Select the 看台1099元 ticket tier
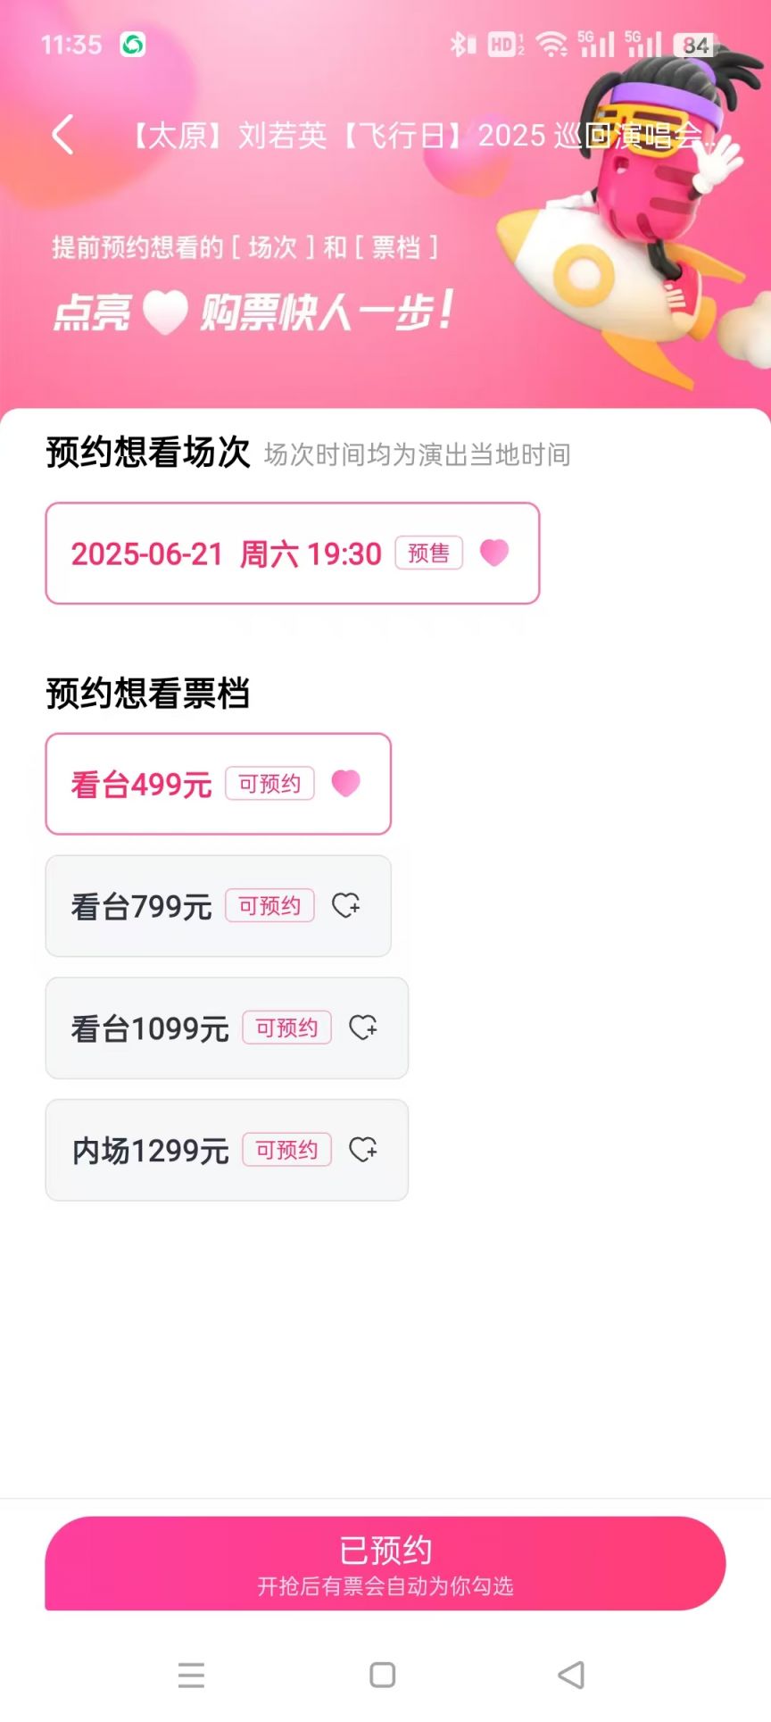 click(152, 1029)
